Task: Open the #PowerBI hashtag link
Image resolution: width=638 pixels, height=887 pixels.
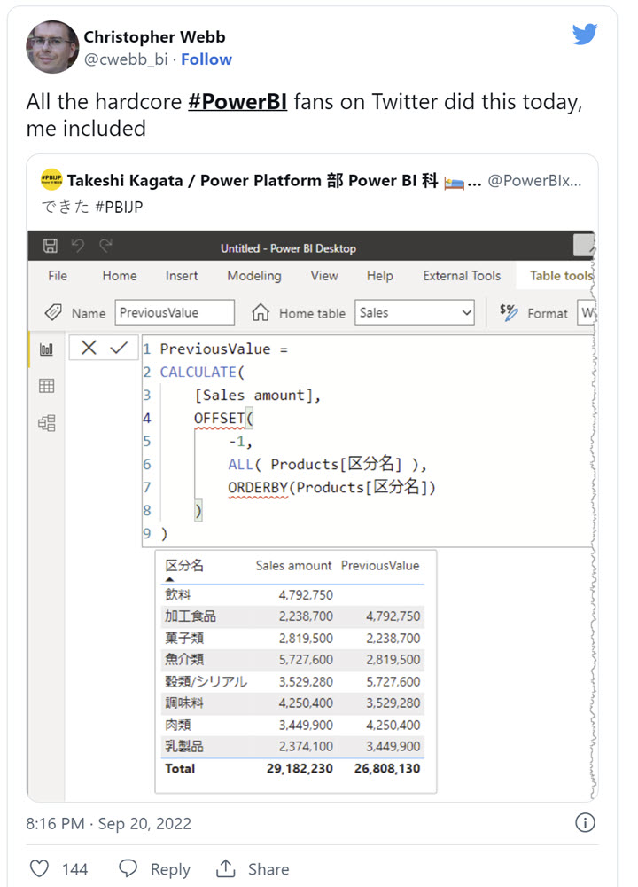Action: pos(237,102)
